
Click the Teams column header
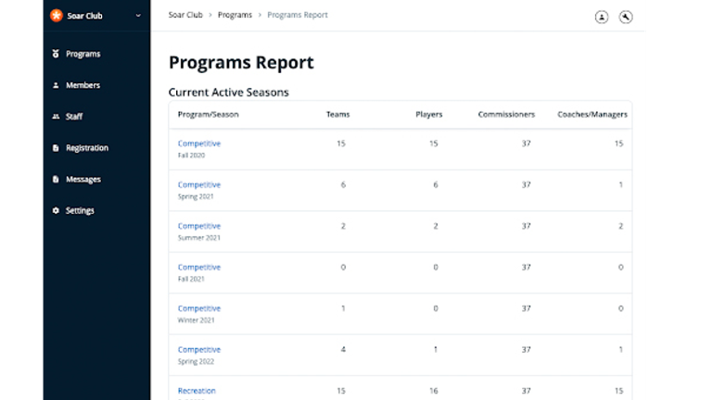click(337, 115)
